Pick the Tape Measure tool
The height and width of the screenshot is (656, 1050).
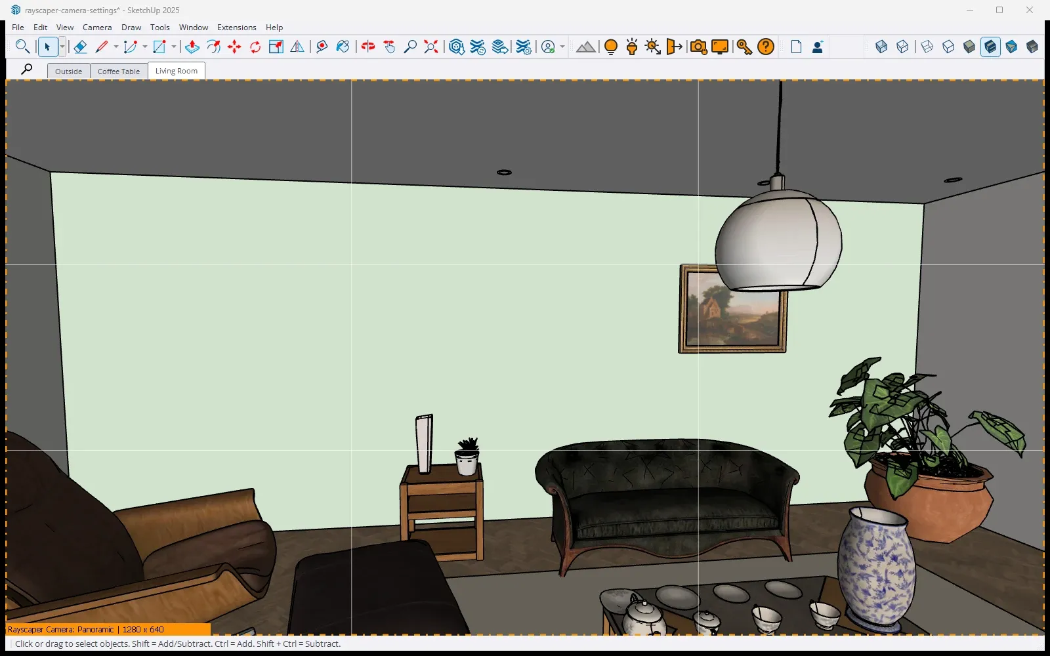pyautogui.click(x=322, y=47)
